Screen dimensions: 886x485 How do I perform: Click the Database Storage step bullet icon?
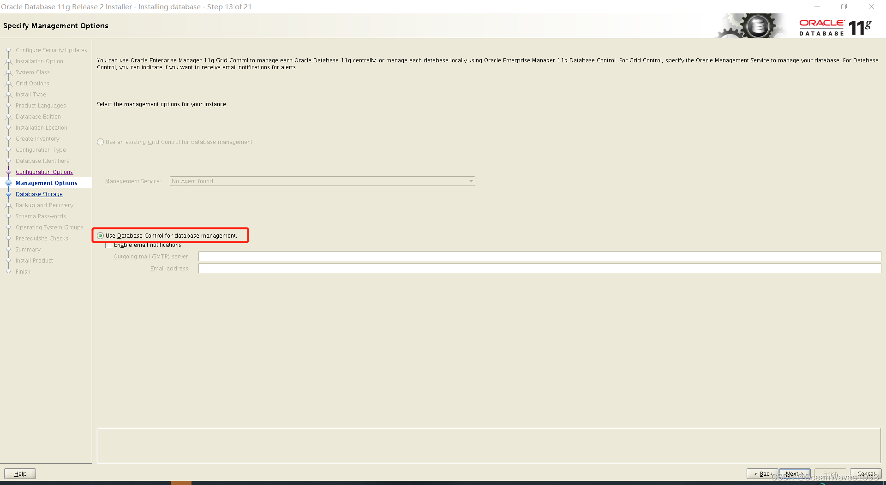(8, 194)
